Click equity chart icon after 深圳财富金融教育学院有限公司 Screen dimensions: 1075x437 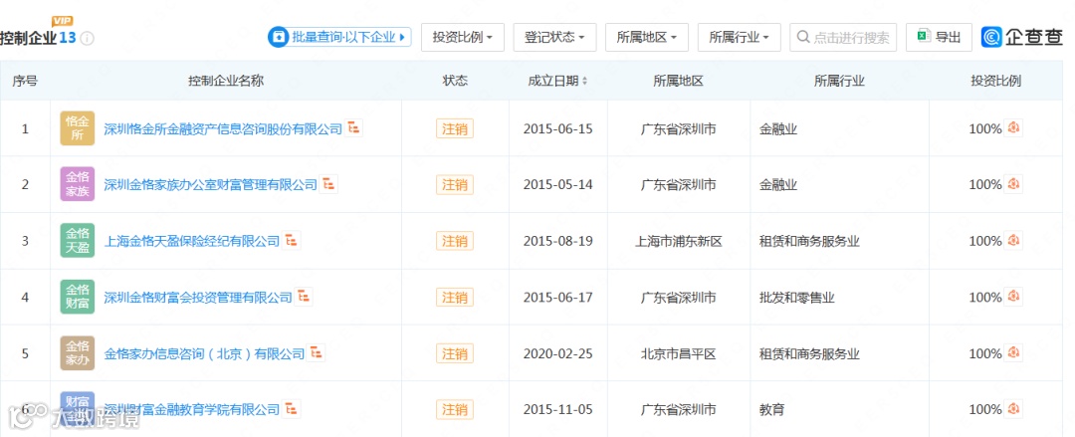pyautogui.click(x=292, y=409)
